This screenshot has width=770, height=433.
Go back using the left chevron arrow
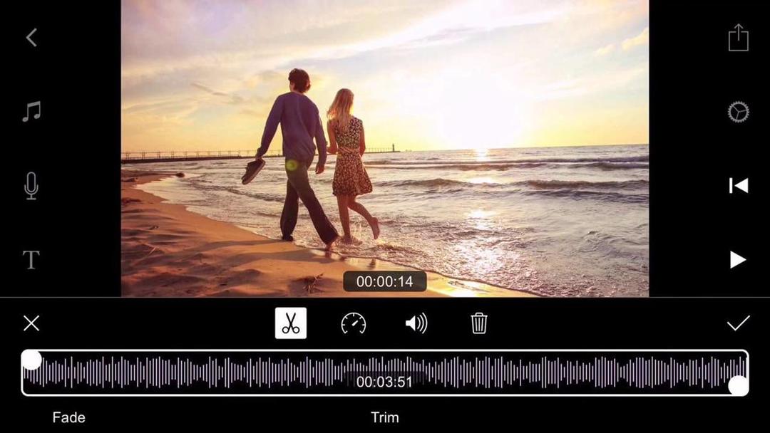pos(31,37)
